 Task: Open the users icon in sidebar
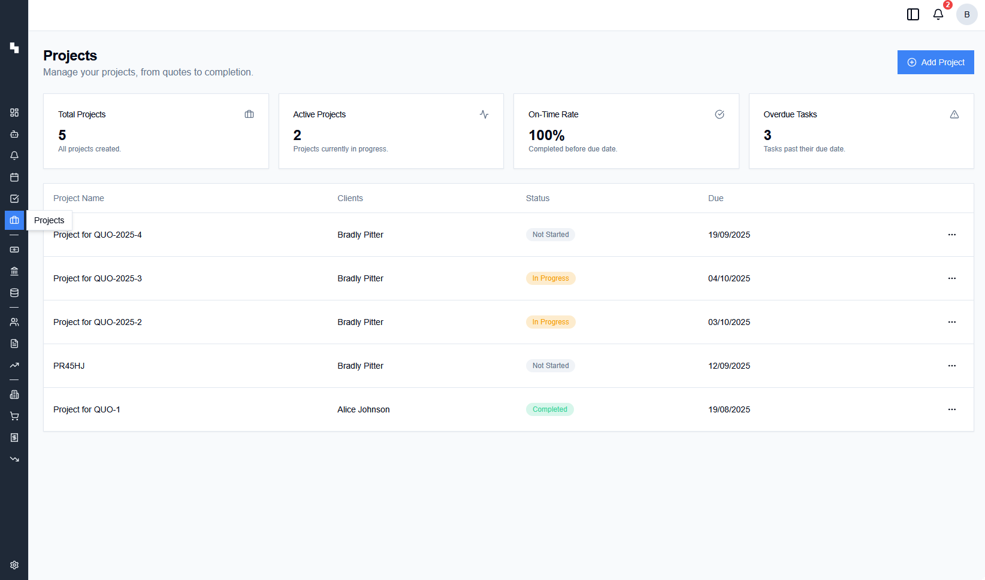coord(14,322)
